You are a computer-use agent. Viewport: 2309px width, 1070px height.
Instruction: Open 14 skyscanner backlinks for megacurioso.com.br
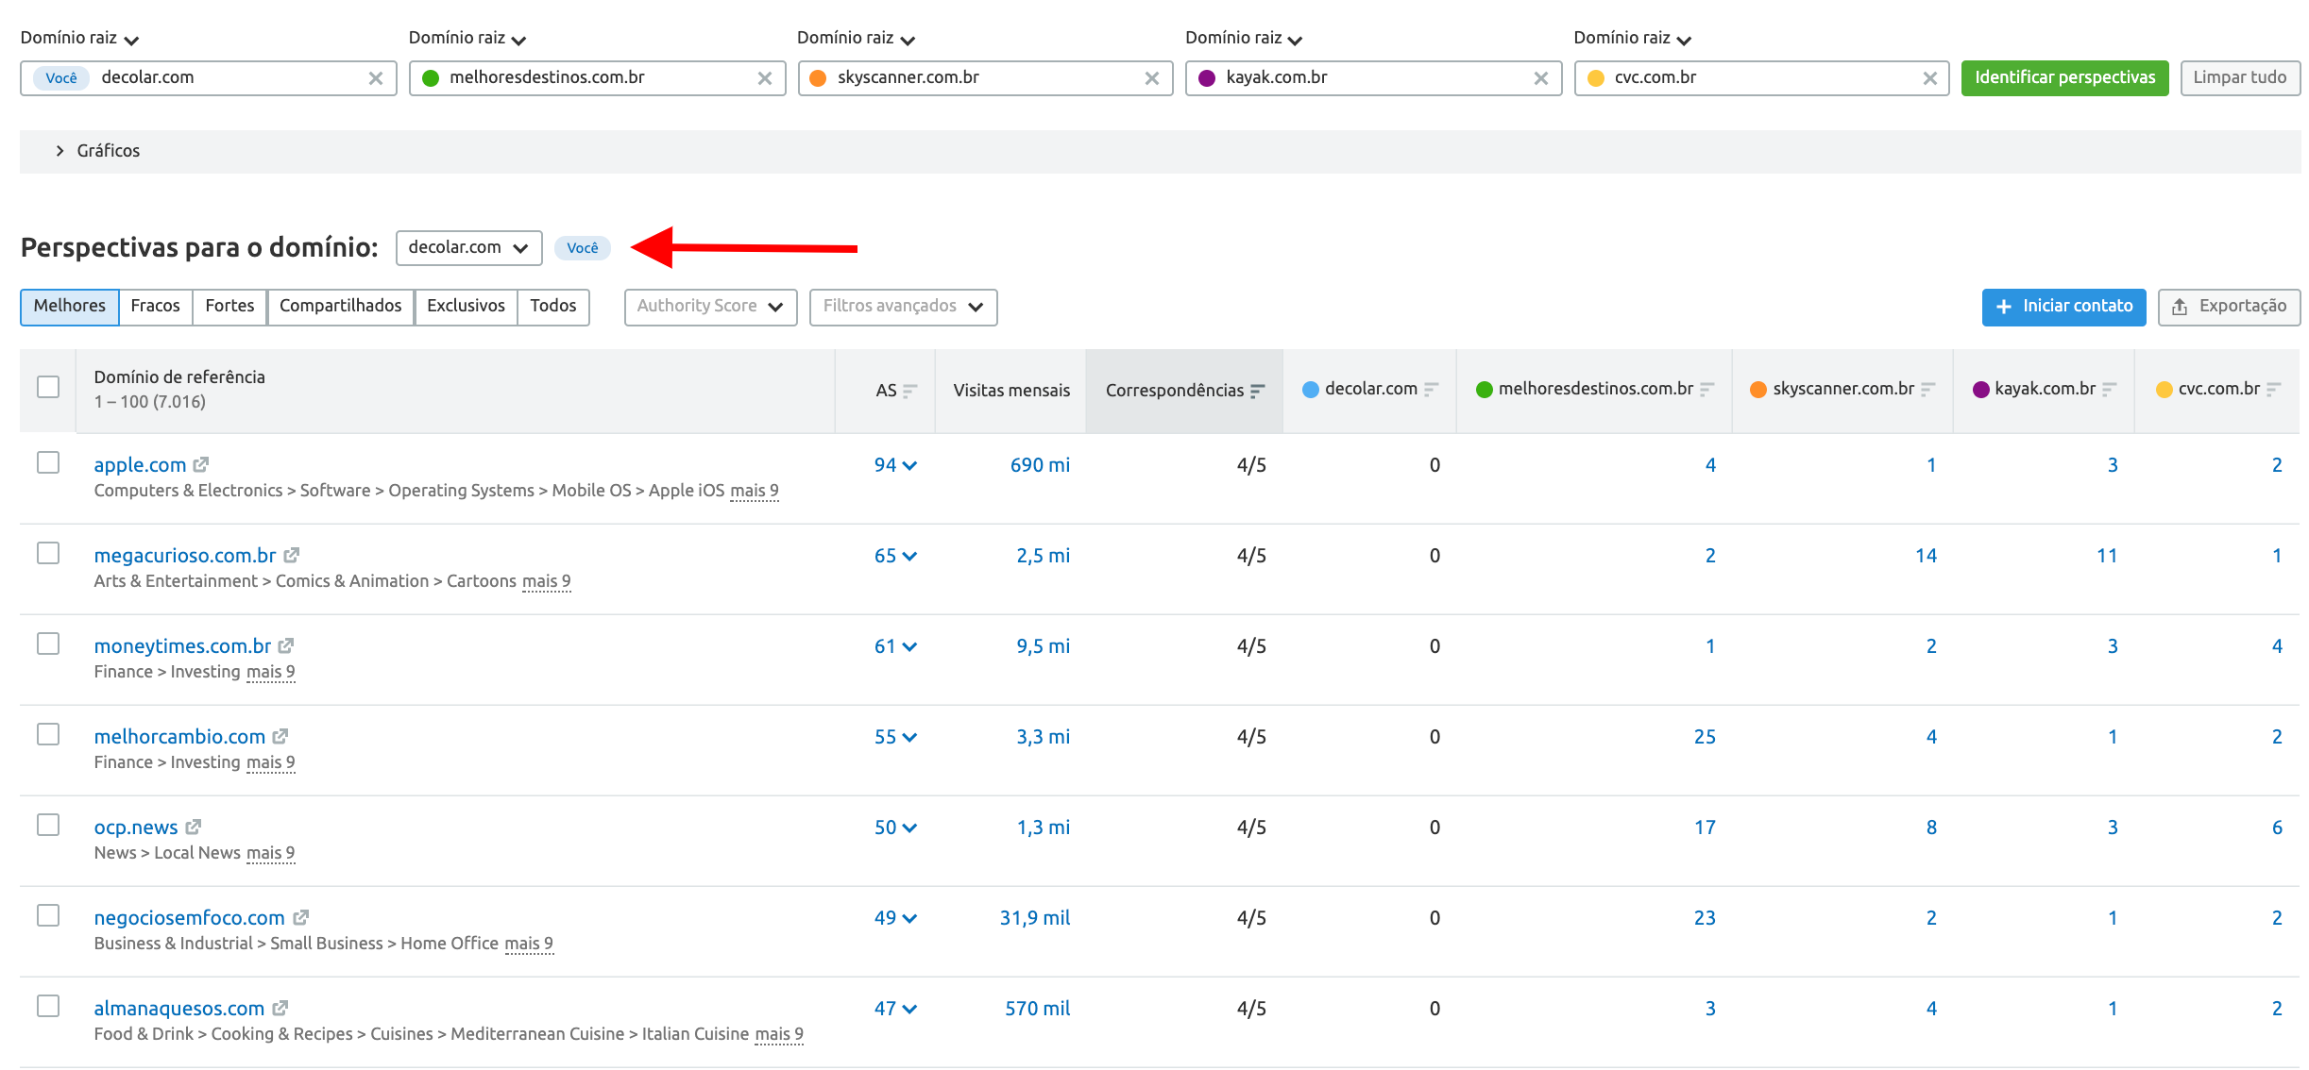pyautogui.click(x=1926, y=556)
